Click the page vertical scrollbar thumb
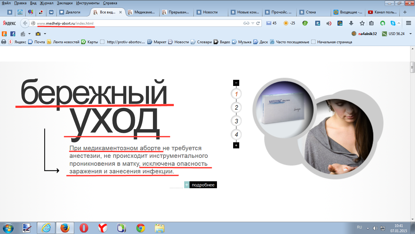 [412, 67]
